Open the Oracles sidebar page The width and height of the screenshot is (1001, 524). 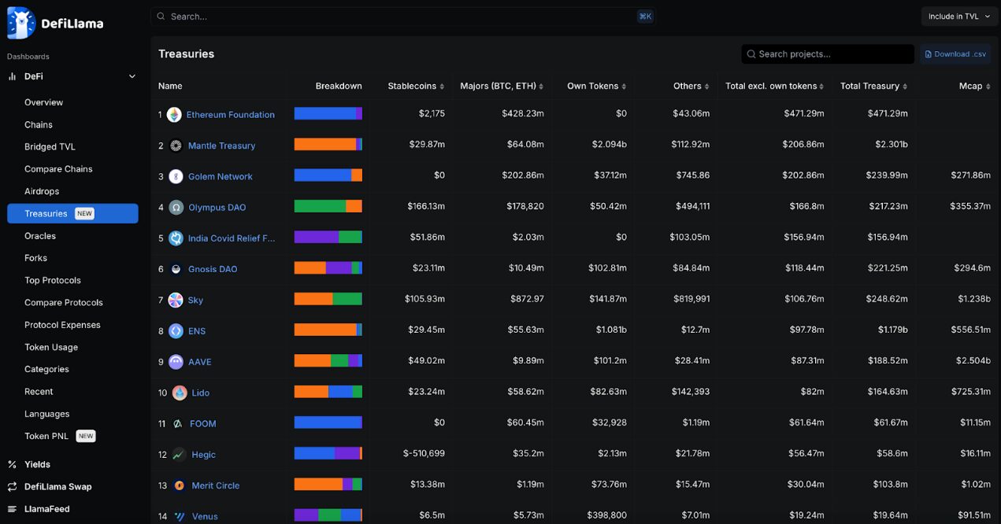(40, 236)
